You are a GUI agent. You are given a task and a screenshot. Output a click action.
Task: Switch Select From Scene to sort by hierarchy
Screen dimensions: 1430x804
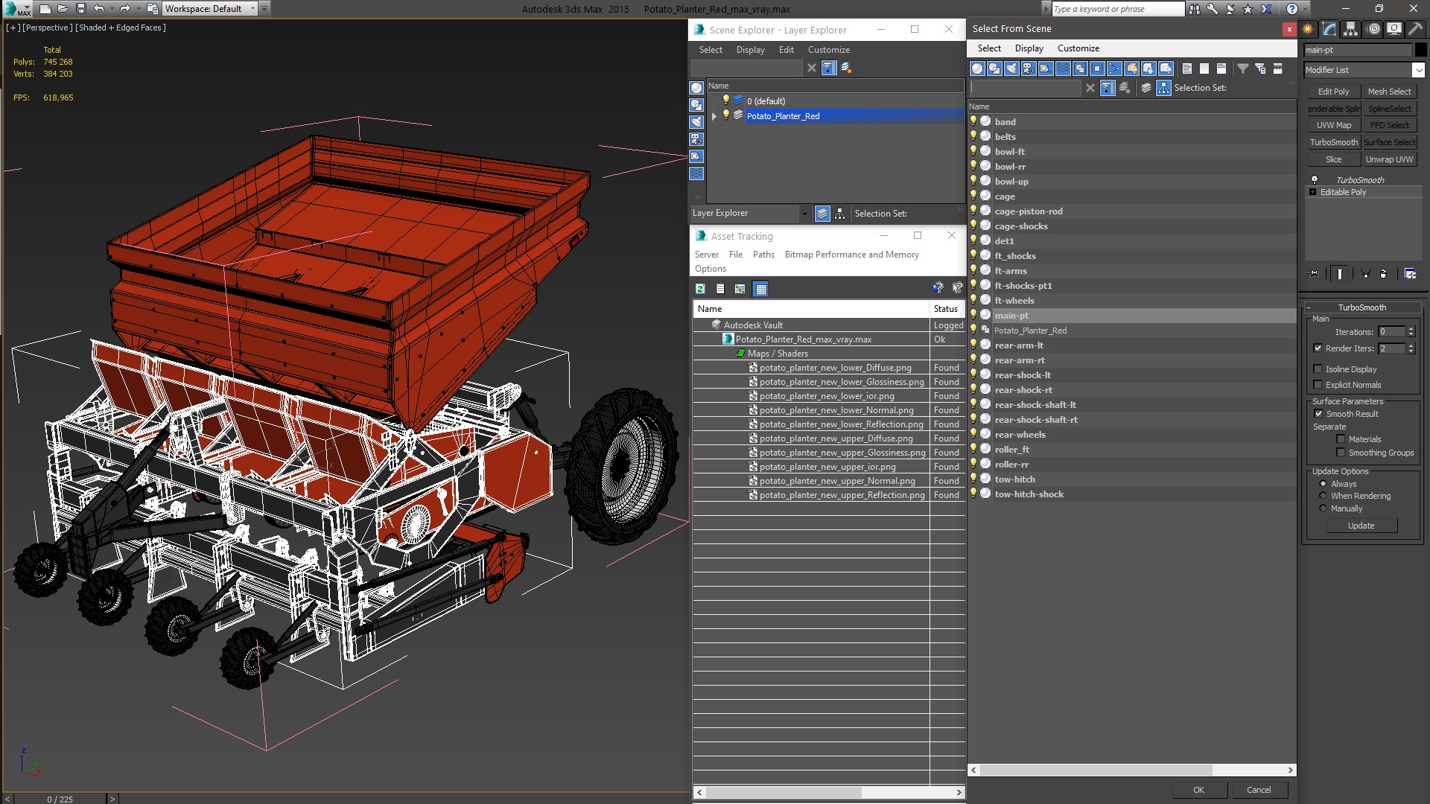coord(1163,88)
